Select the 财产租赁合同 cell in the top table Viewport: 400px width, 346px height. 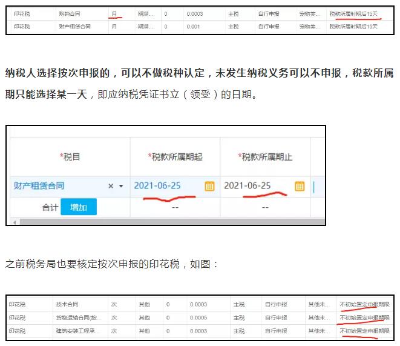[75, 27]
